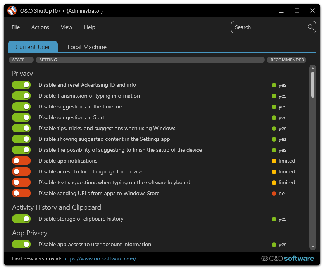
Task: Click the O&O software logo in footer
Action: tap(287, 259)
